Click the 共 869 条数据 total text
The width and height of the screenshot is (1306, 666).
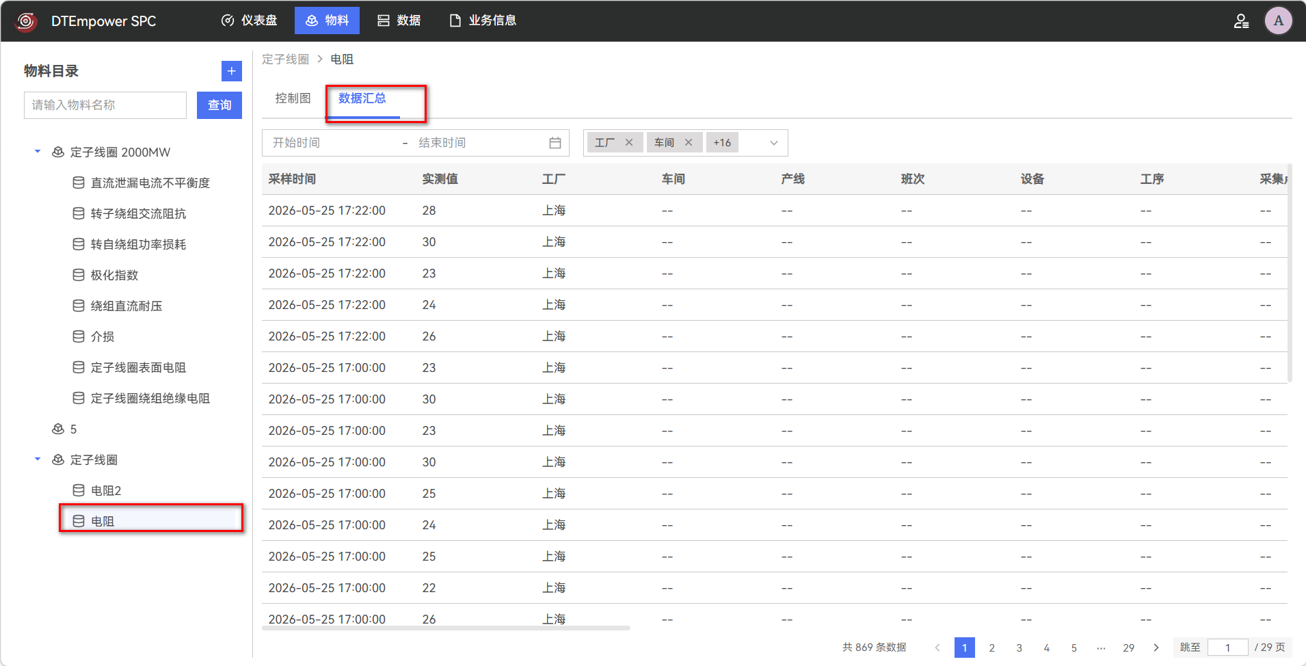[x=874, y=648]
